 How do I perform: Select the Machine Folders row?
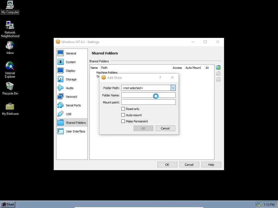tap(107, 73)
